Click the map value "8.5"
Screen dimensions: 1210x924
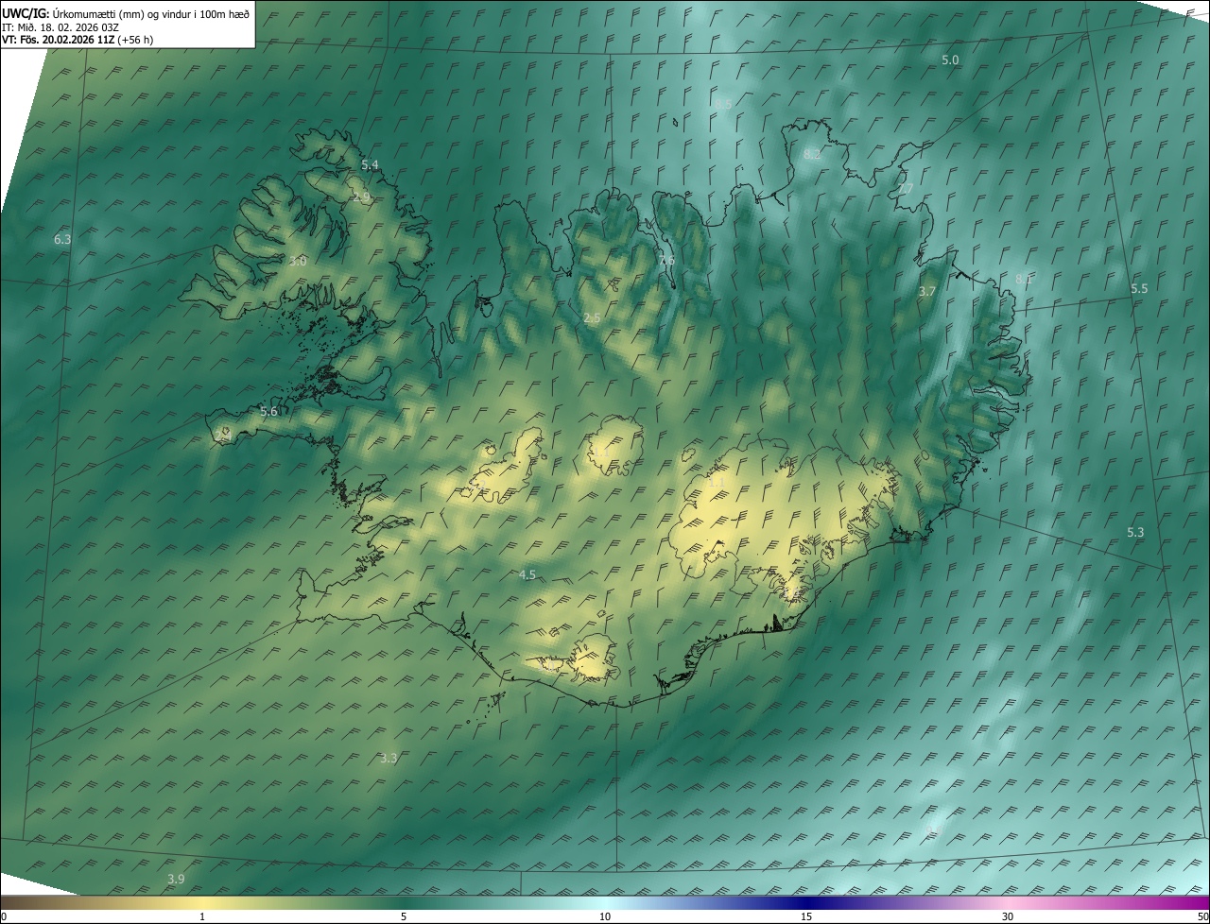pyautogui.click(x=723, y=103)
